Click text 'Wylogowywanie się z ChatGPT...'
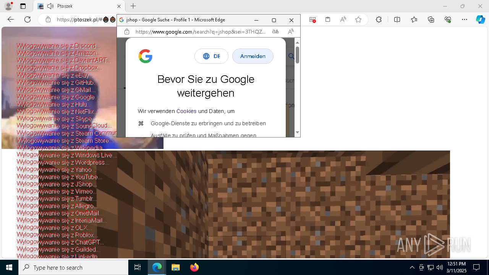489x275 pixels. (x=60, y=242)
